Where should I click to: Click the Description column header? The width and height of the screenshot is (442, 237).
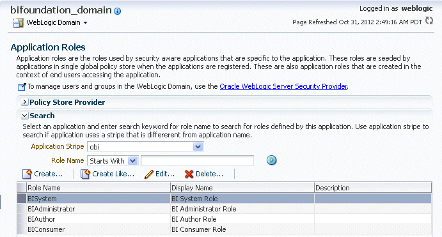click(373, 188)
